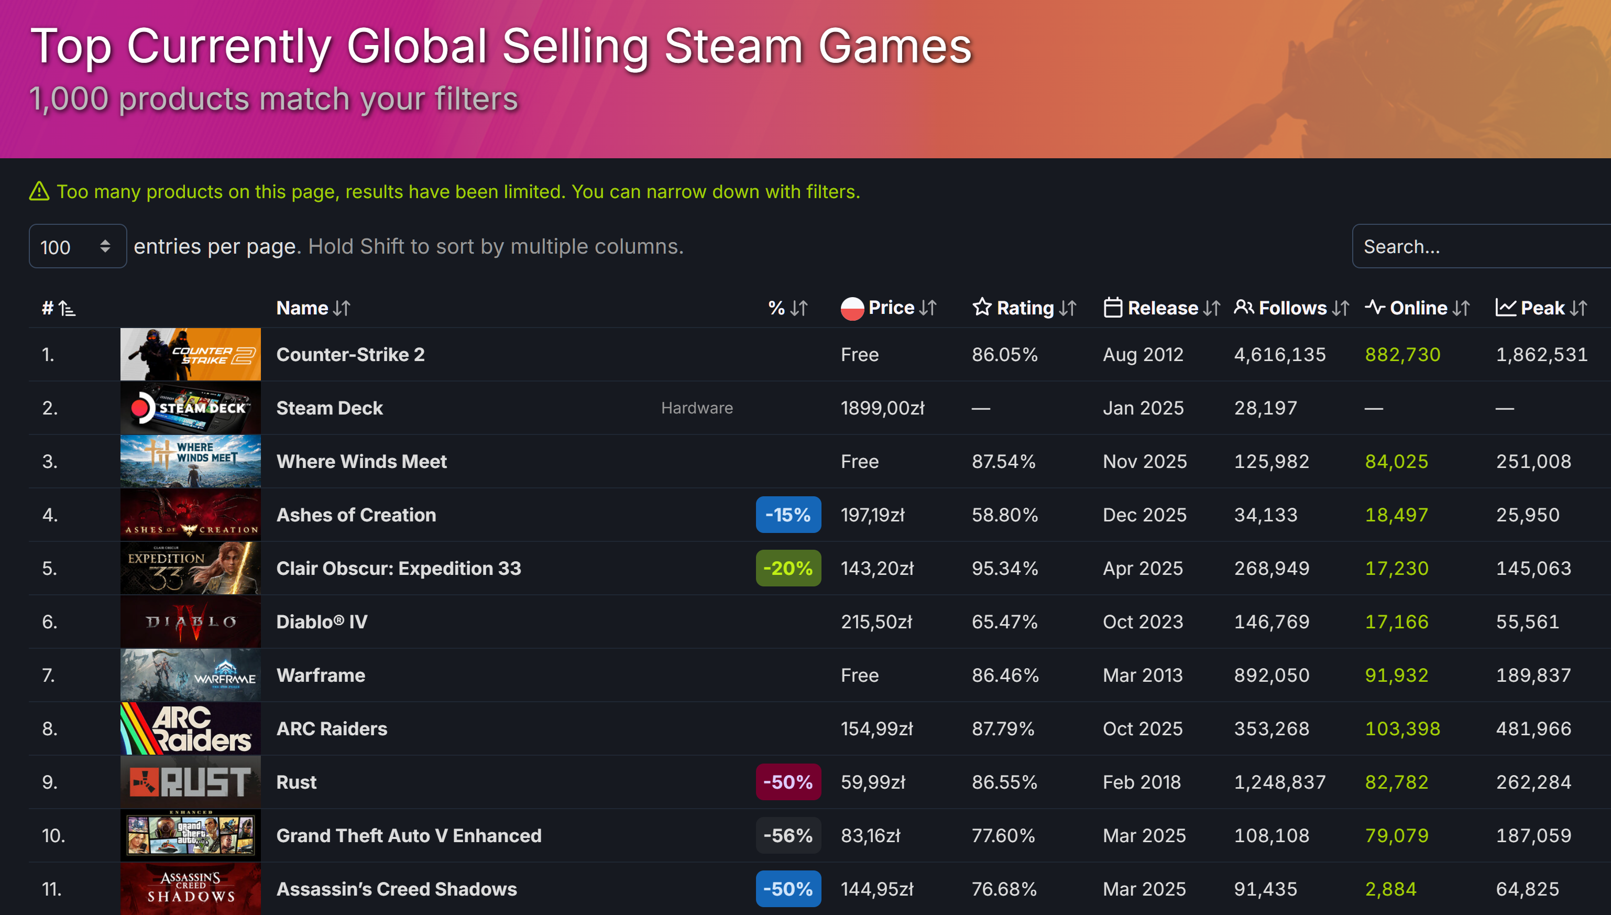The image size is (1611, 915).
Task: Open Counter-Strike 2's page
Action: click(350, 354)
